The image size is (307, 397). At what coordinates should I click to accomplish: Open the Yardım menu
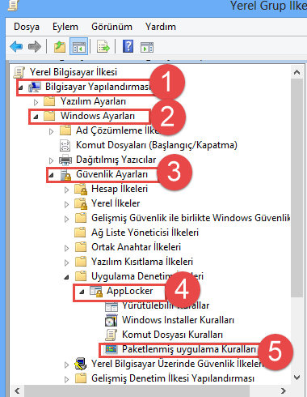(x=161, y=27)
